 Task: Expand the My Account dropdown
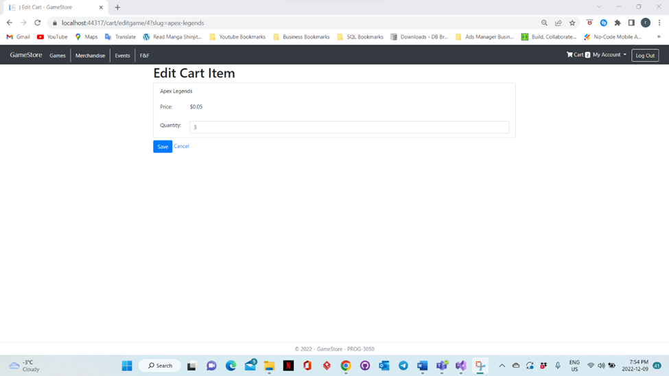coord(609,55)
